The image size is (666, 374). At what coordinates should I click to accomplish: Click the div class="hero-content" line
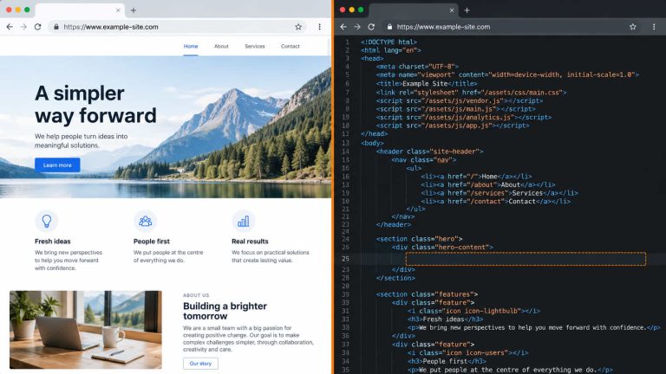442,248
